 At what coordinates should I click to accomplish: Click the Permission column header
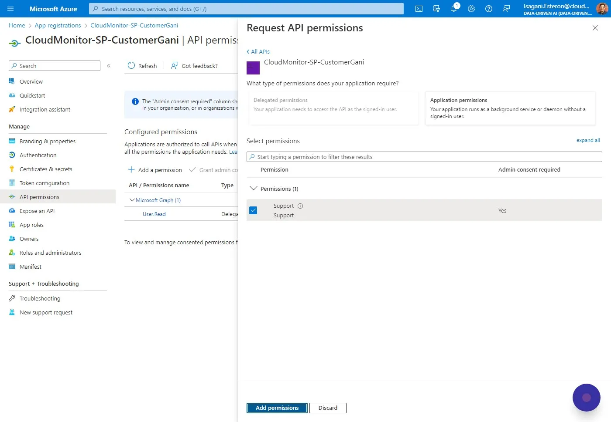point(275,170)
